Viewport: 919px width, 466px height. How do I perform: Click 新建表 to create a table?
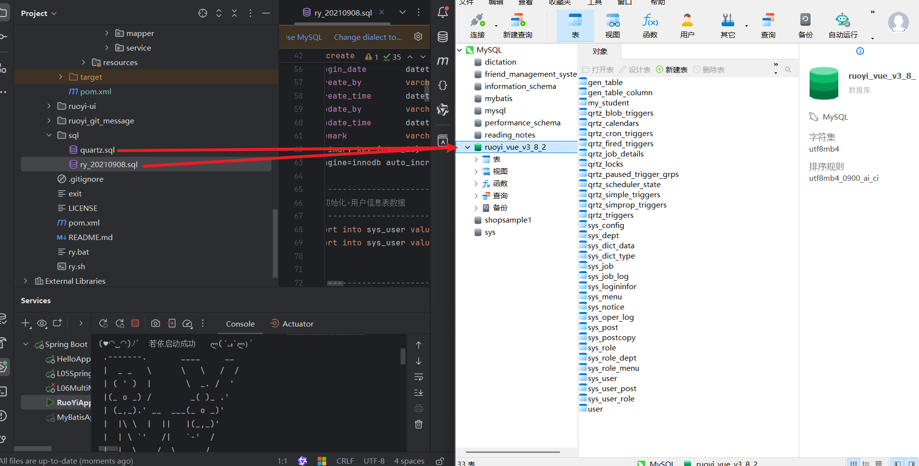[x=672, y=69]
